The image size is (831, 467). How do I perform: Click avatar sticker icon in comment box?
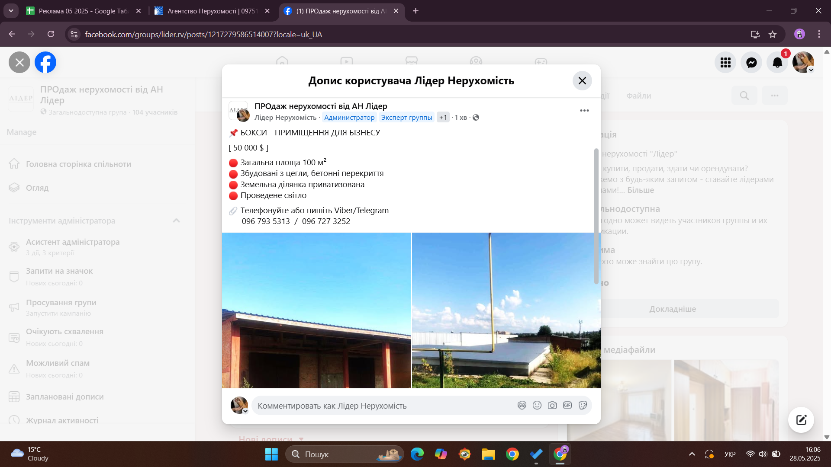point(522,405)
